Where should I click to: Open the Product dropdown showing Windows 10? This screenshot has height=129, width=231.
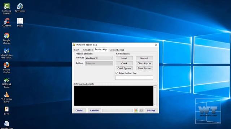point(99,58)
